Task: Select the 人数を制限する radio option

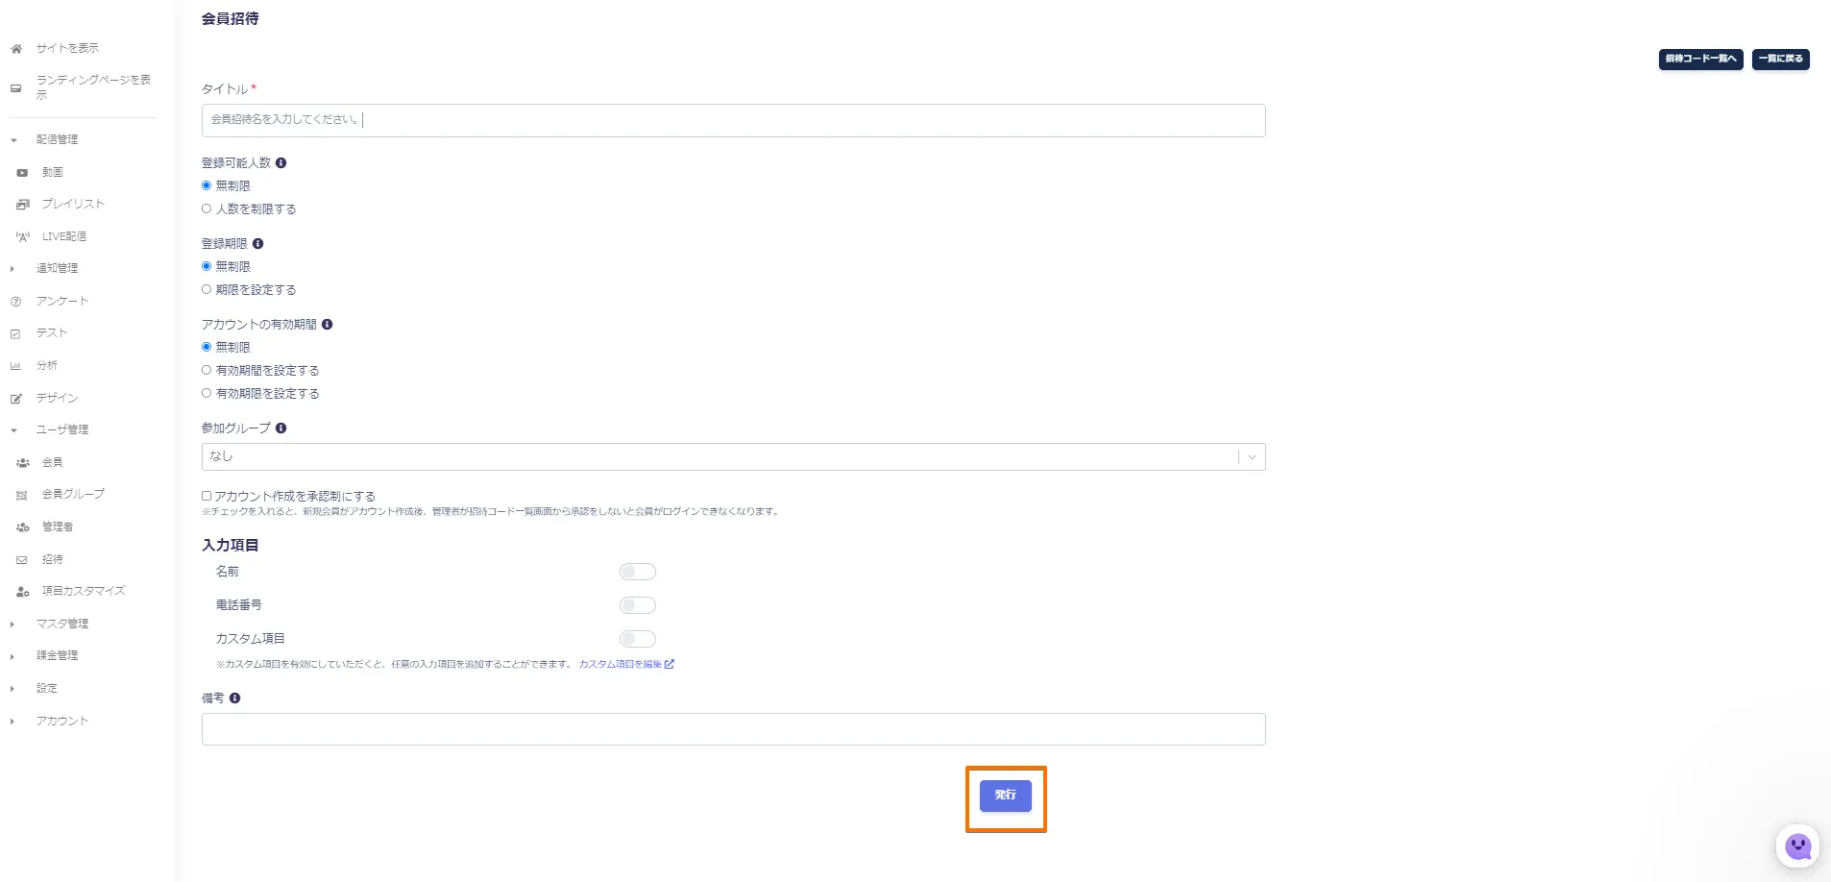Action: tap(207, 208)
